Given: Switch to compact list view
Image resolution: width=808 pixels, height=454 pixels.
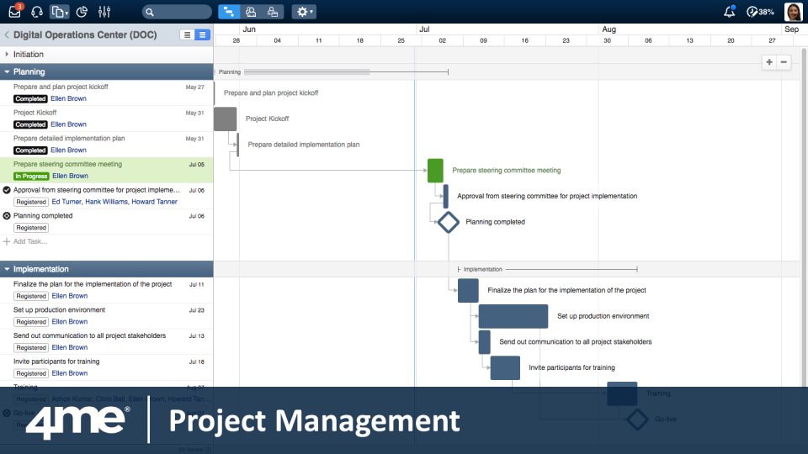Looking at the screenshot, I should [187, 35].
